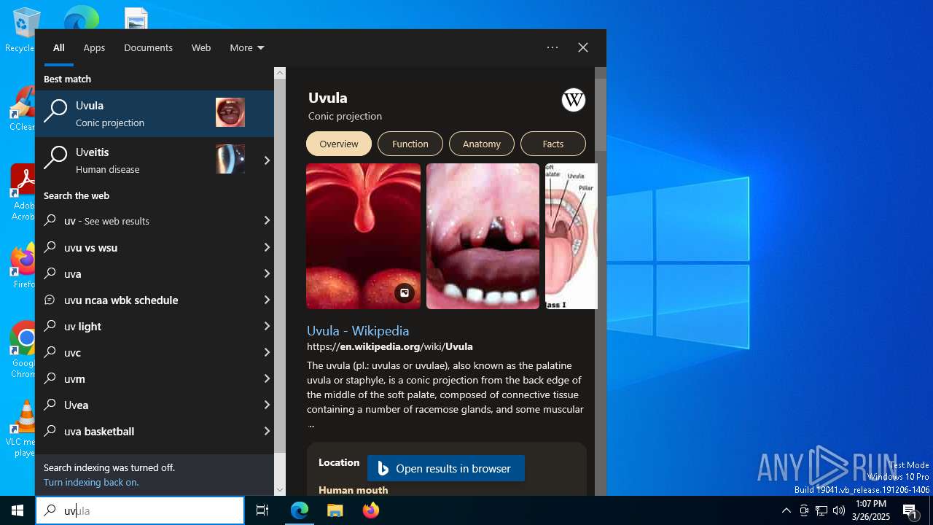Expand the 'uv light' suggestion arrow
Screen dimensions: 933x525
(x=267, y=326)
